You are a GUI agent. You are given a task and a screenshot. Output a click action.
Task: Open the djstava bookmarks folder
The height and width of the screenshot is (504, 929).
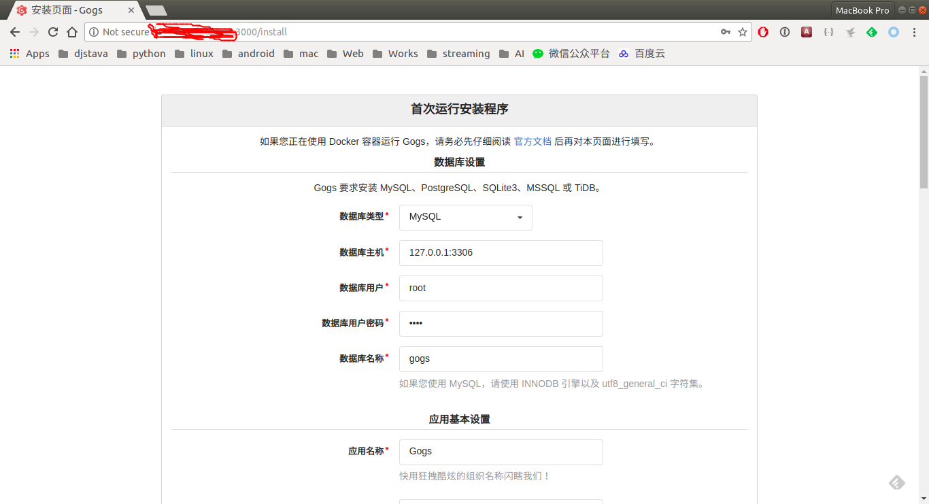pos(83,54)
